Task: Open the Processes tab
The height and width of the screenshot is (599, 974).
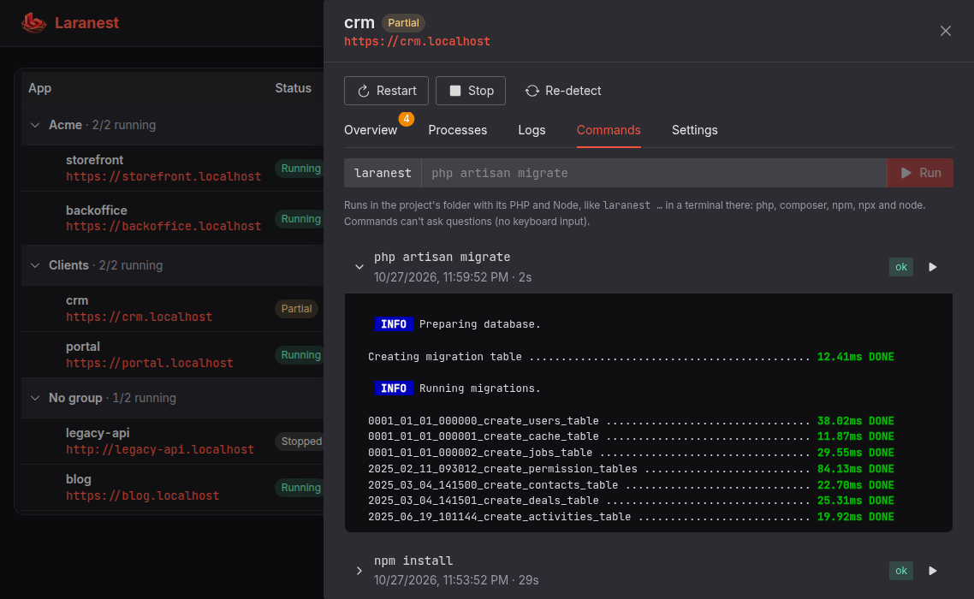Action: point(458,130)
